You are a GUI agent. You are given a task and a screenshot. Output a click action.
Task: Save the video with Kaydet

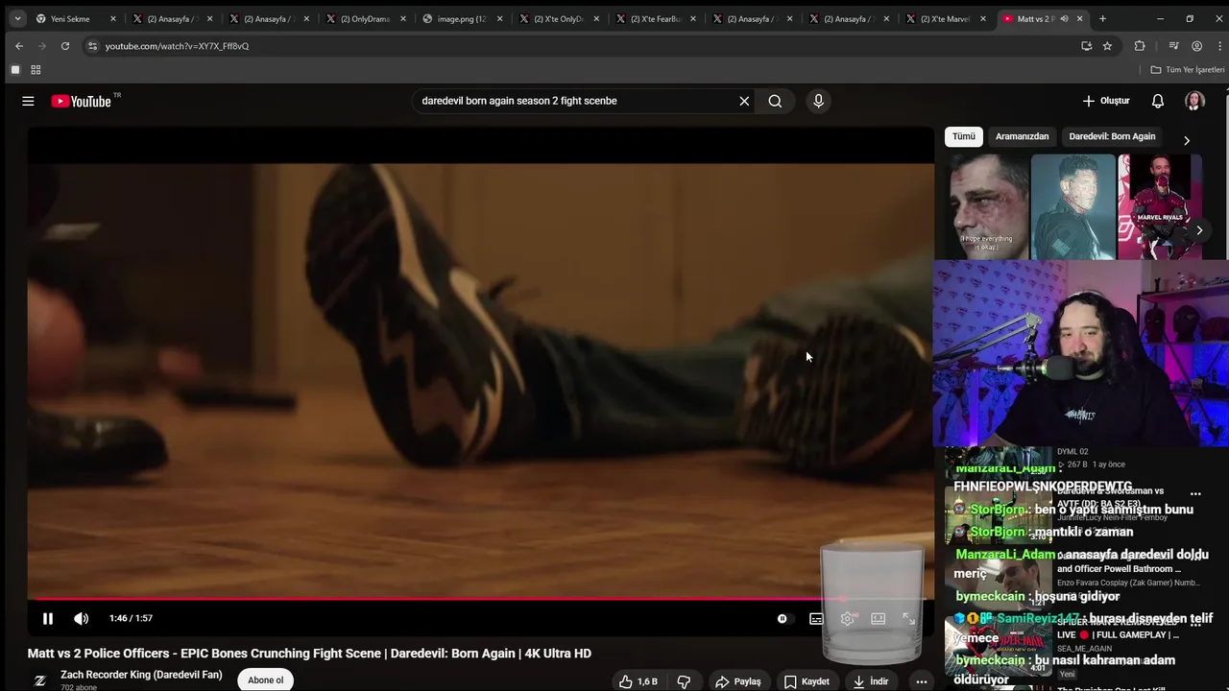pos(807,681)
